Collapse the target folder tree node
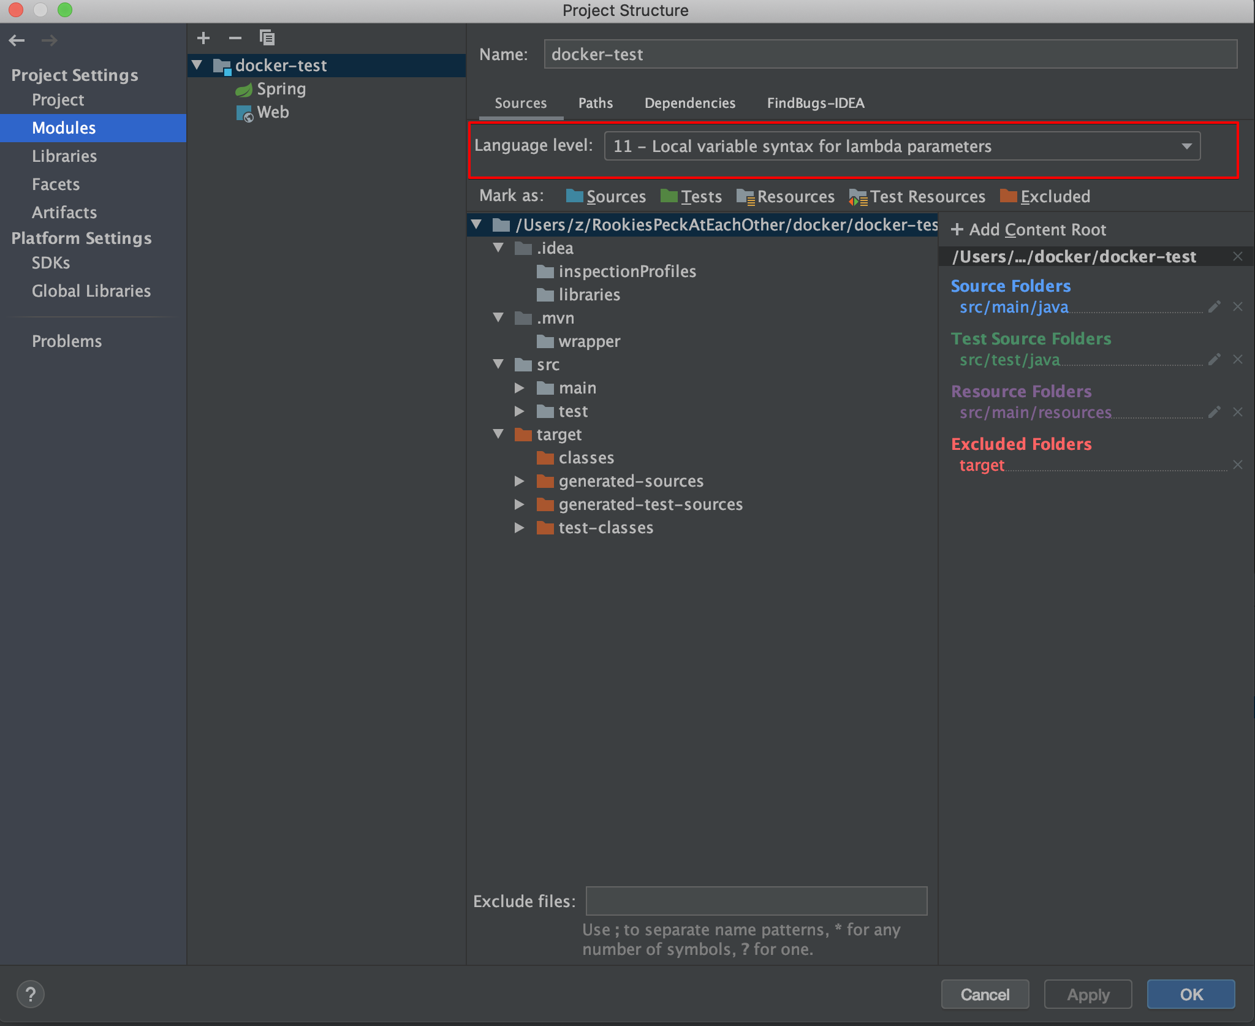1255x1026 pixels. (498, 435)
